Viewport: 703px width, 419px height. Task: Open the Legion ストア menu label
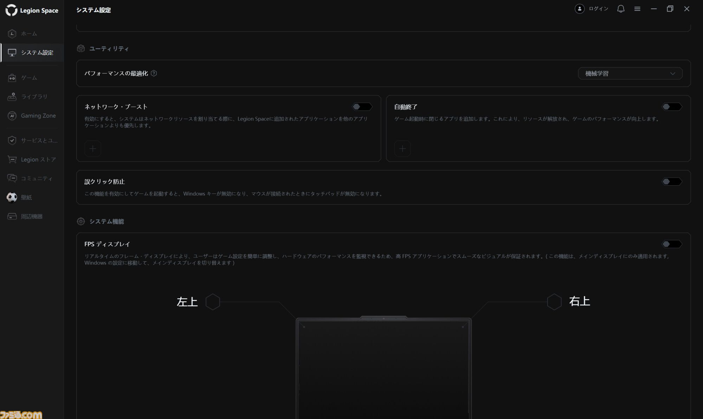pyautogui.click(x=38, y=159)
